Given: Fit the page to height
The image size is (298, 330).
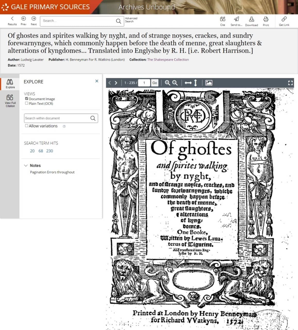Looking at the screenshot, I should click(x=195, y=83).
